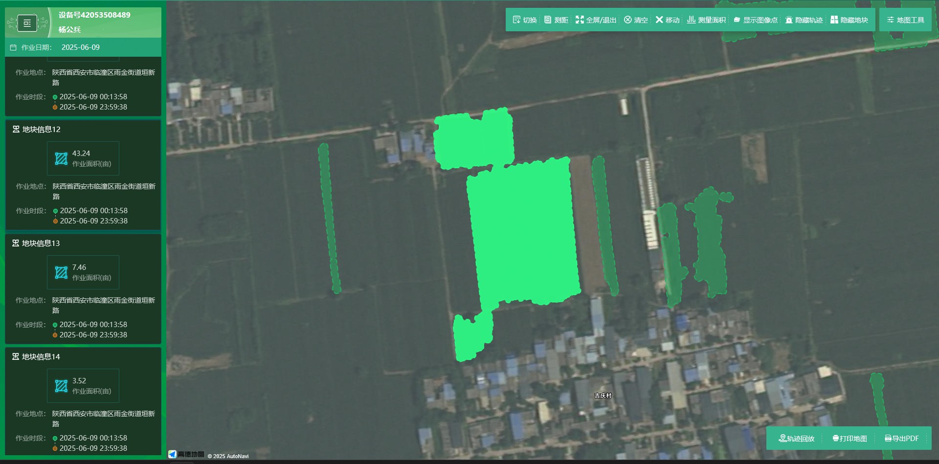Click the 切换 (switch) map tool

525,20
